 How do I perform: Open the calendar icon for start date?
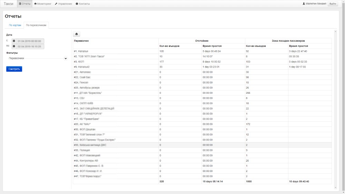pyautogui.click(x=14, y=41)
